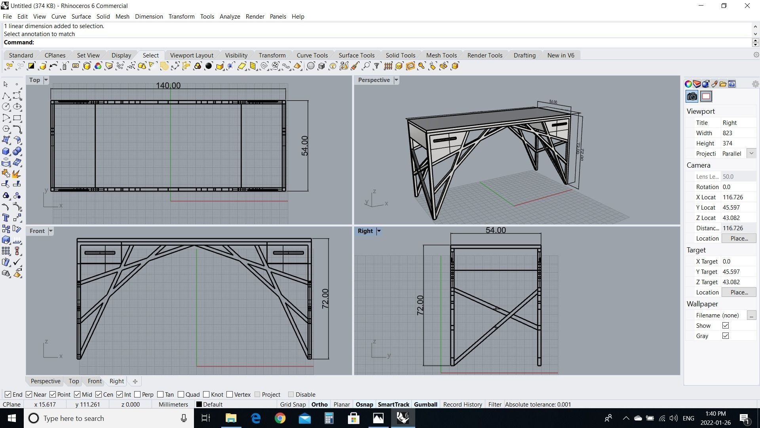
Task: Add a new viewport tab with plus
Action: coord(135,381)
